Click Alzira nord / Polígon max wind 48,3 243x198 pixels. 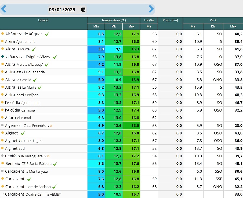pos(238,95)
